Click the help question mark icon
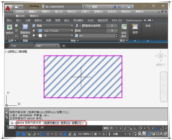 [x=129, y=7]
